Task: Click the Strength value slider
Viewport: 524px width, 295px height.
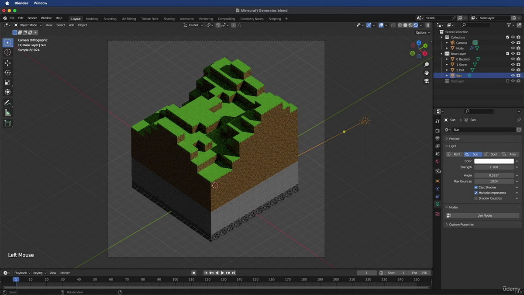Action: [494, 167]
